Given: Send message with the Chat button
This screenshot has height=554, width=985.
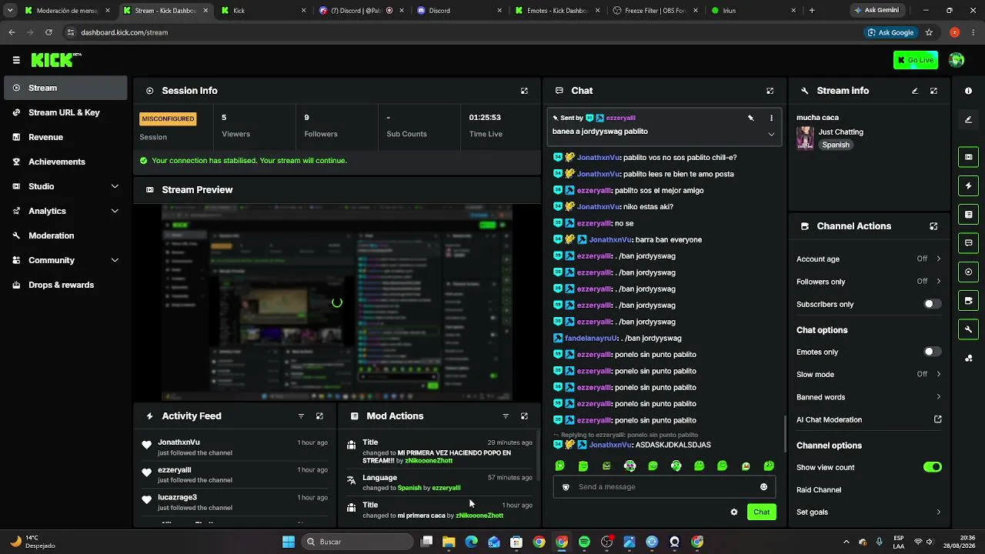Looking at the screenshot, I should click(x=761, y=512).
